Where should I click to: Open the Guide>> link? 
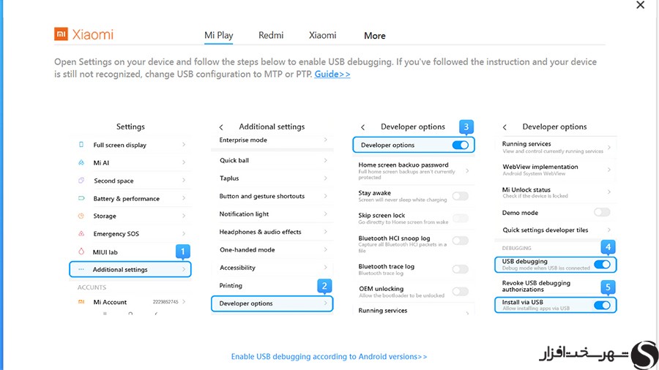332,74
